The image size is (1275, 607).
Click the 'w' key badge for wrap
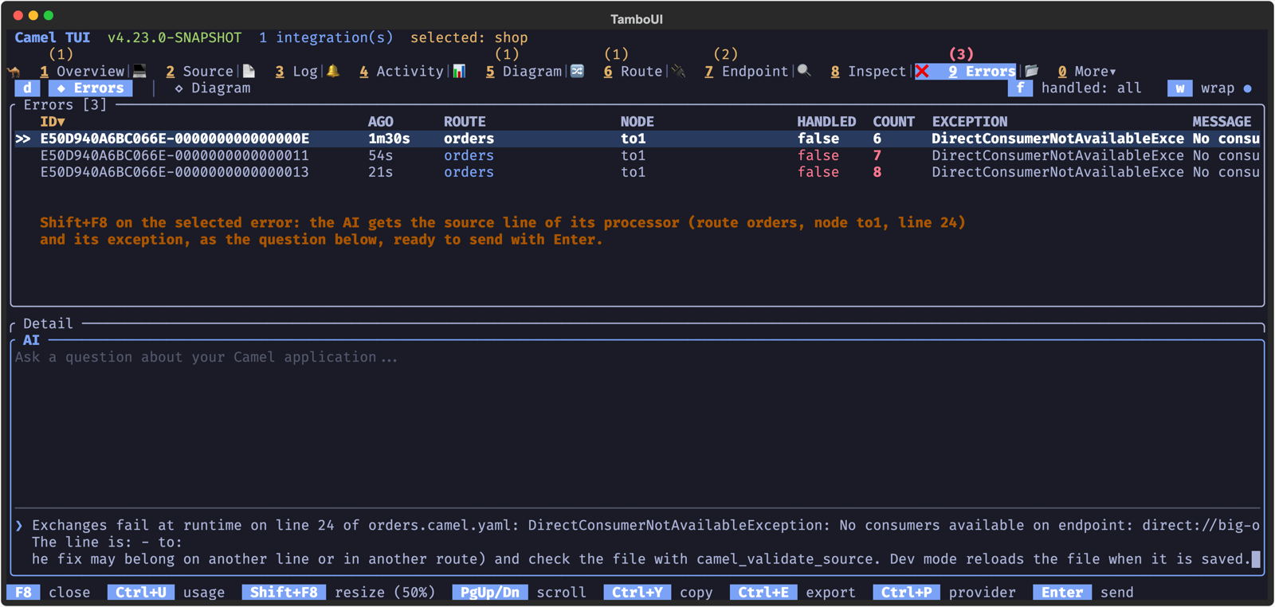1180,88
